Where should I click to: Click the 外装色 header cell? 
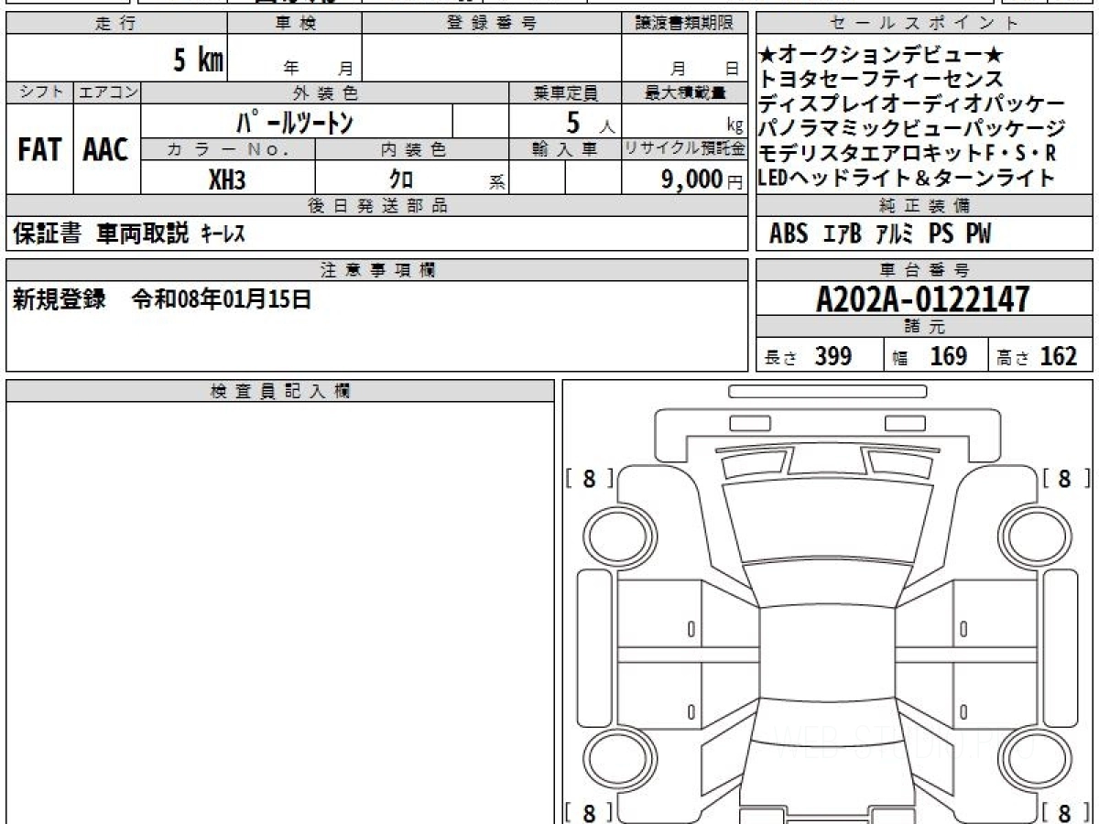325,92
